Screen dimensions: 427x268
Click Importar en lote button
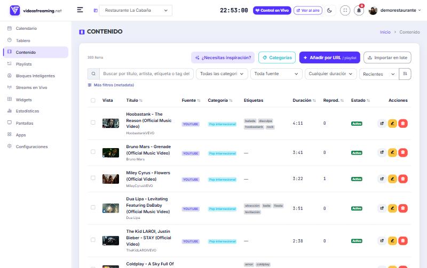(x=388, y=58)
